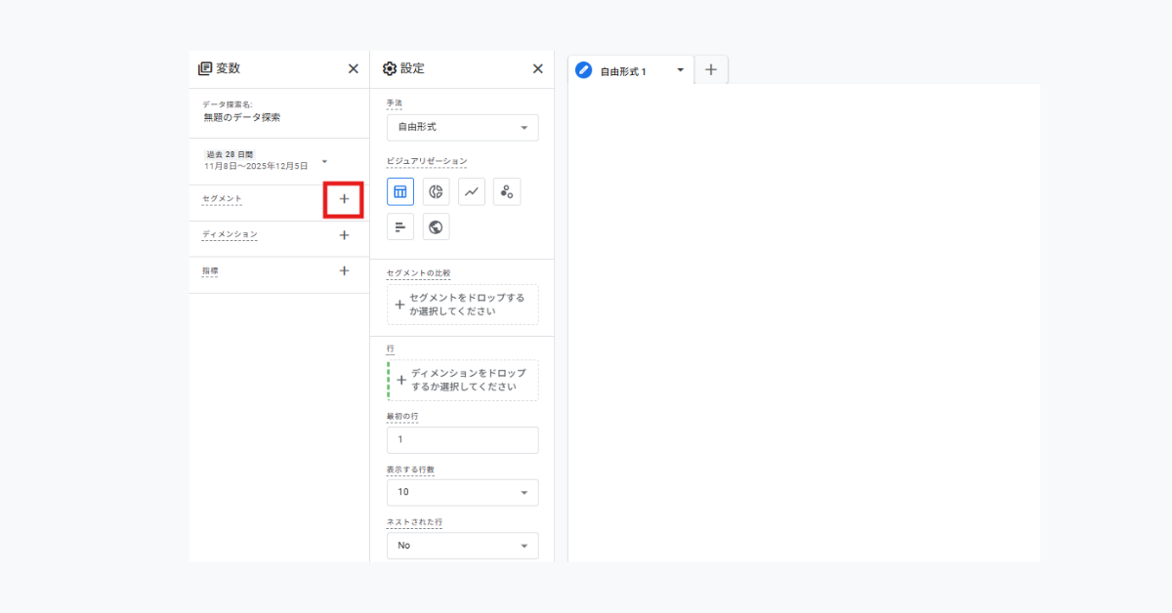Select the scatter plot visualization icon
Screen dimensions: 1172x613
click(x=507, y=192)
